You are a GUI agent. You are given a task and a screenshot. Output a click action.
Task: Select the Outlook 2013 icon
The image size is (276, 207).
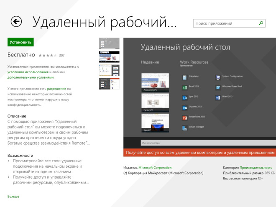pyautogui.click(x=184, y=107)
